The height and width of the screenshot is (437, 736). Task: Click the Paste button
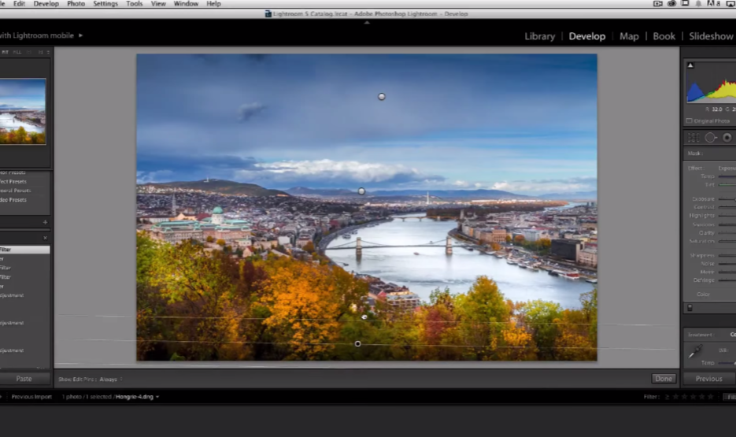24,379
